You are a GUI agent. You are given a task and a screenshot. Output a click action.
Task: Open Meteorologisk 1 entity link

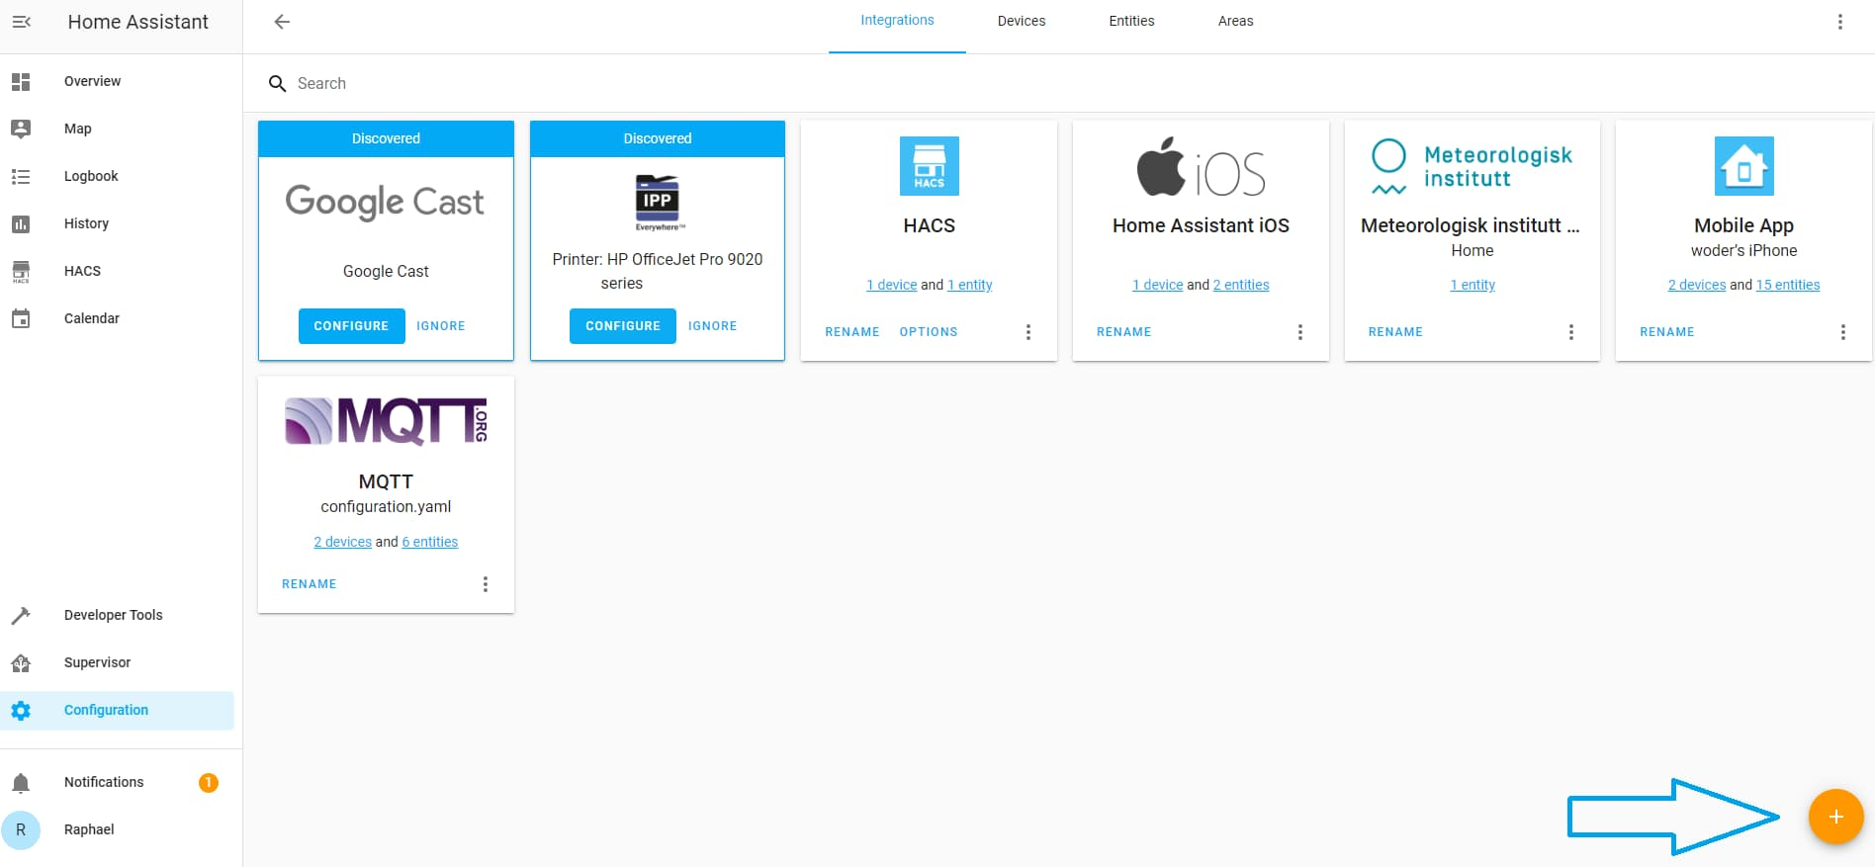click(x=1473, y=285)
